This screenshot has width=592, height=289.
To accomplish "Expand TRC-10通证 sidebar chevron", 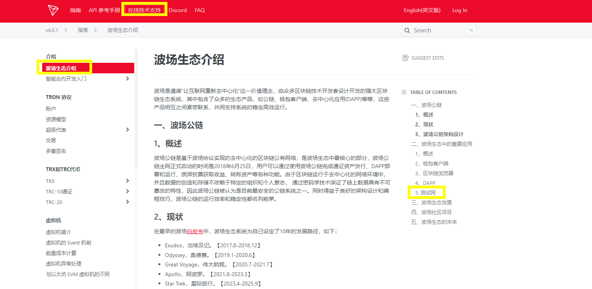I will [128, 191].
